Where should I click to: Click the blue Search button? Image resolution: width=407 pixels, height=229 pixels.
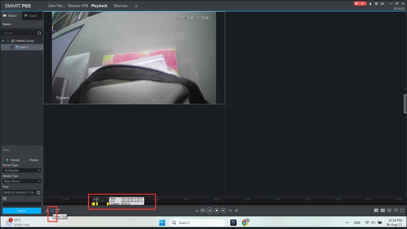tap(21, 210)
